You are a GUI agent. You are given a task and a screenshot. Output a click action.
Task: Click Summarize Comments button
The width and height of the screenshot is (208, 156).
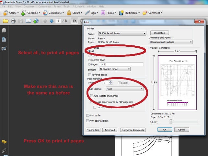pyautogui.click(x=133, y=130)
